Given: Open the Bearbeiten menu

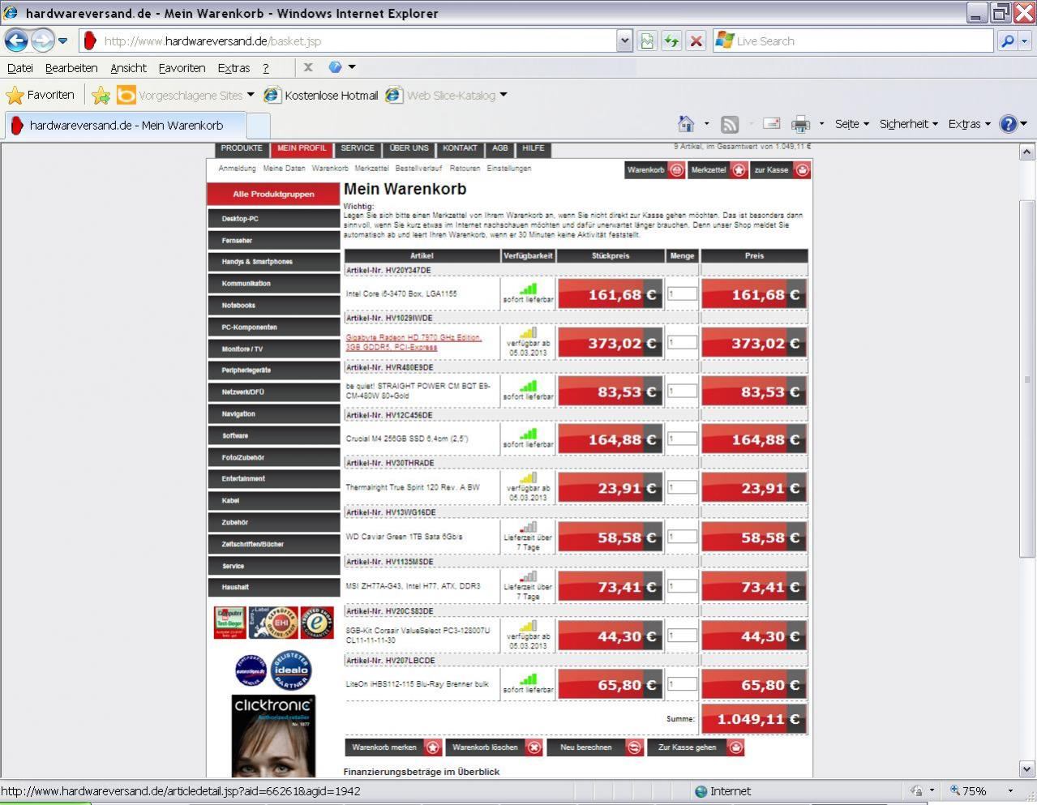Looking at the screenshot, I should (71, 68).
